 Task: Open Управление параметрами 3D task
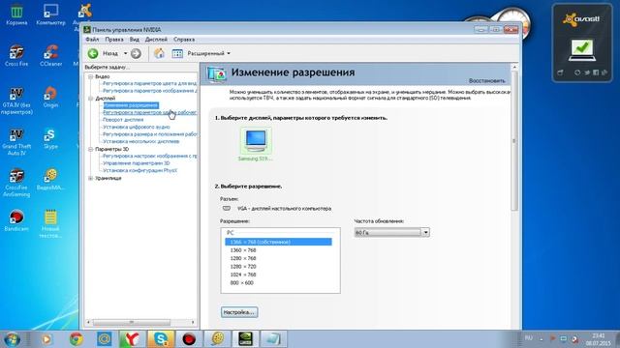tap(136, 163)
